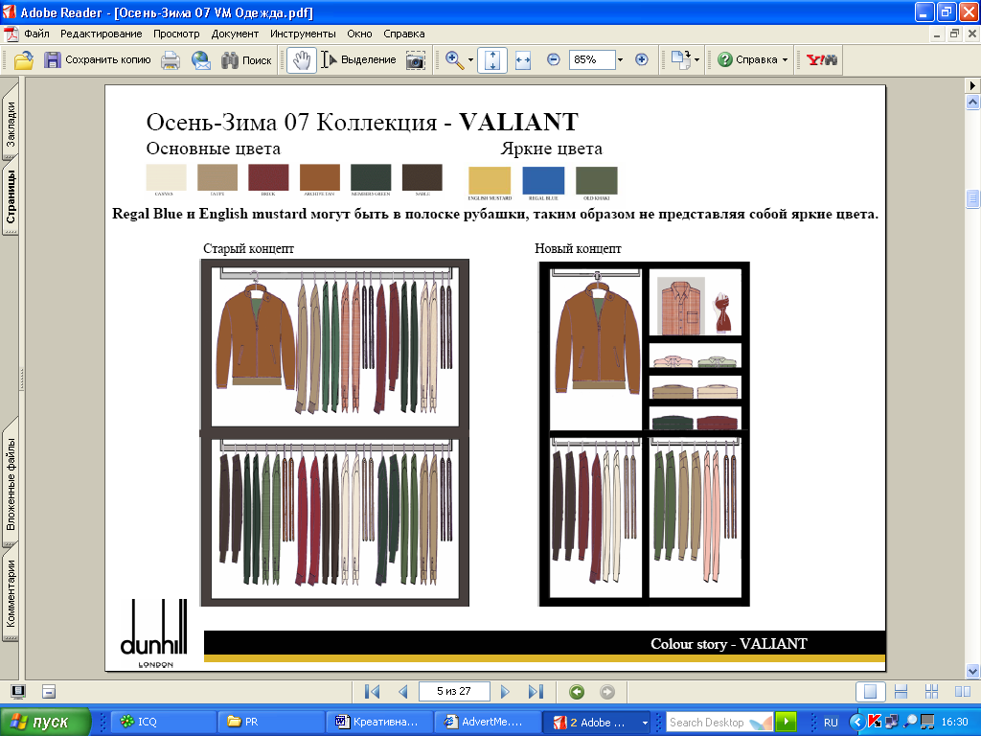Activate the Hand tool
This screenshot has height=736, width=981.
(302, 60)
